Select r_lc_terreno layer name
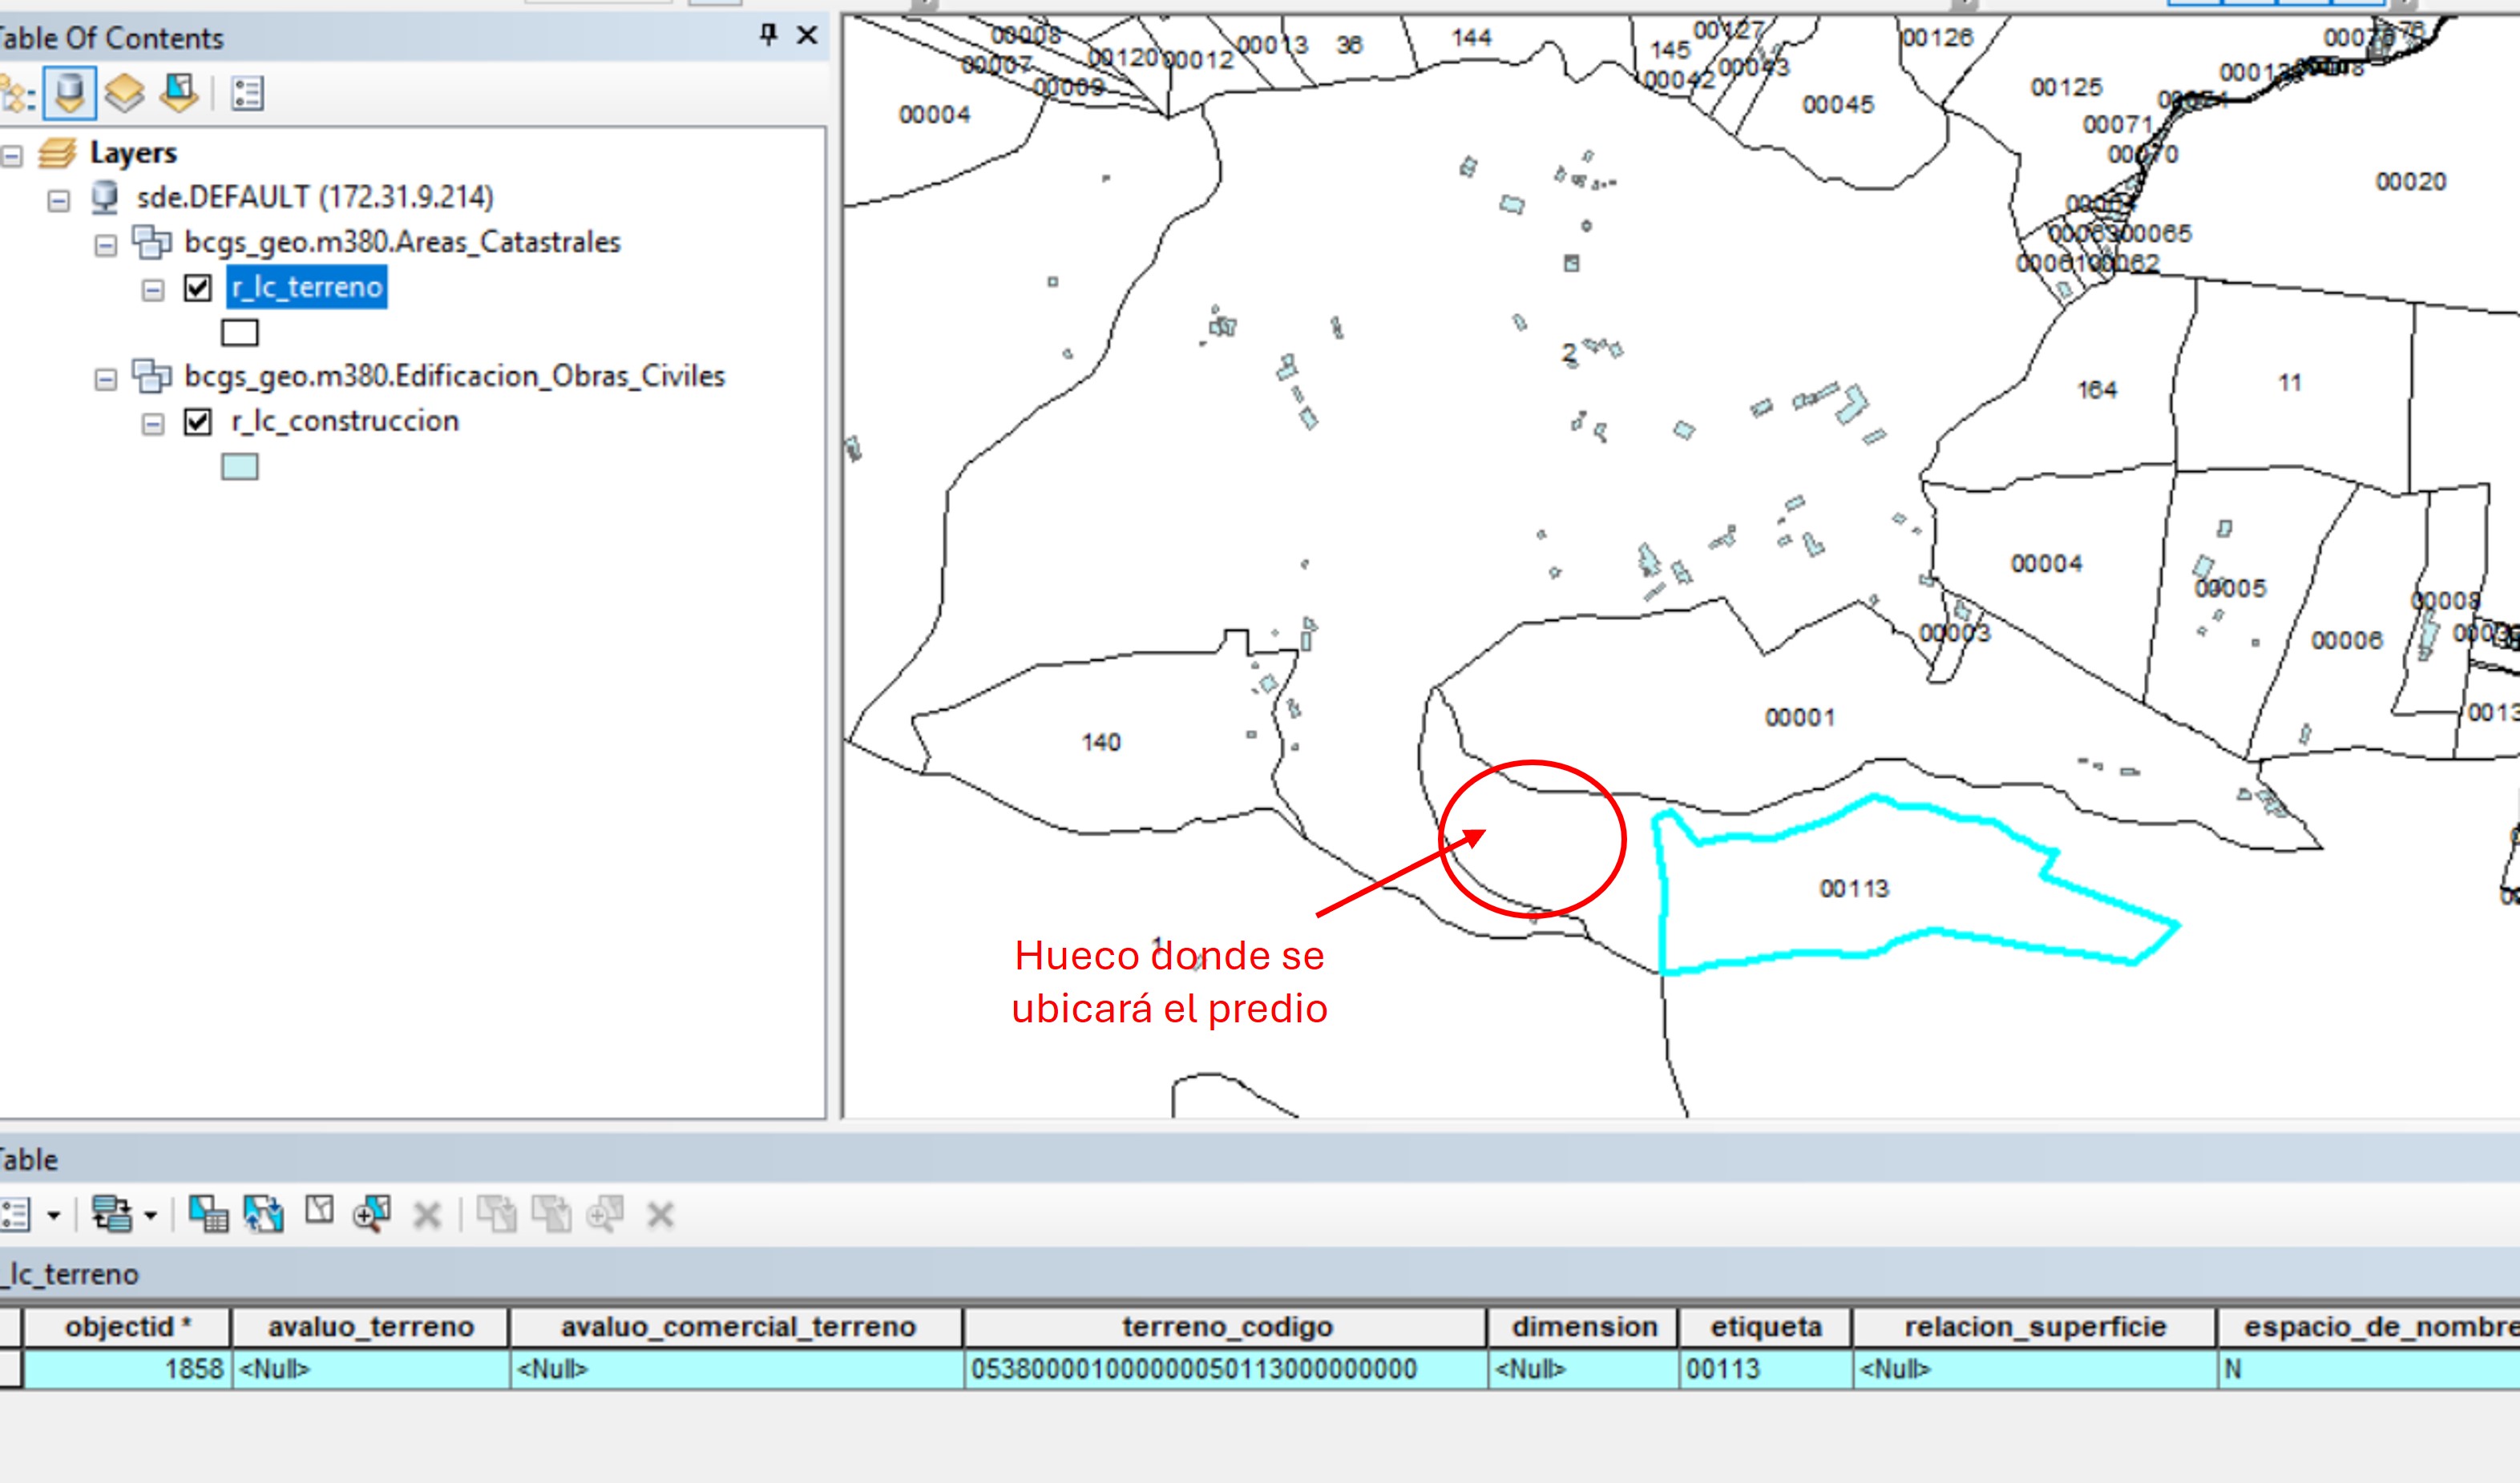 point(307,287)
